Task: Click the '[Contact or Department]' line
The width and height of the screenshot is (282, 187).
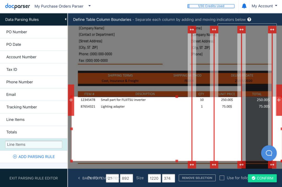Action: (97, 34)
